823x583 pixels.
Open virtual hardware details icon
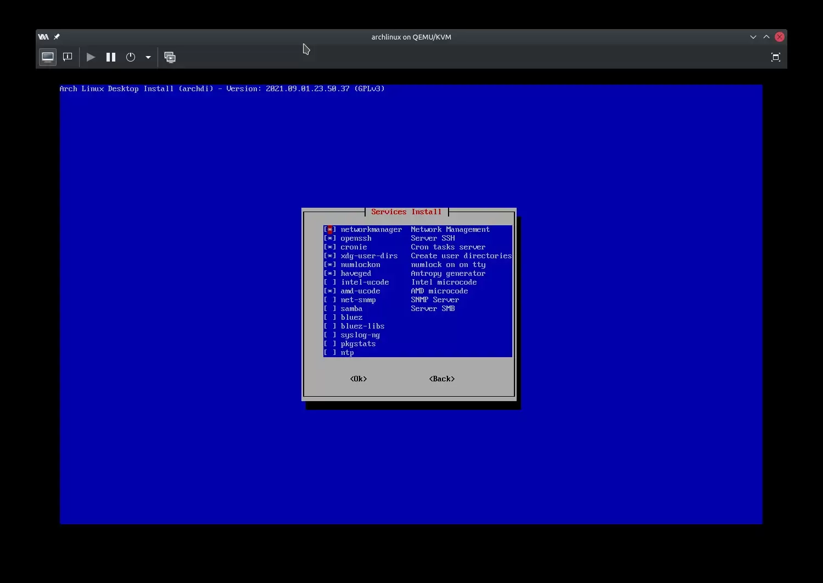[x=68, y=57]
